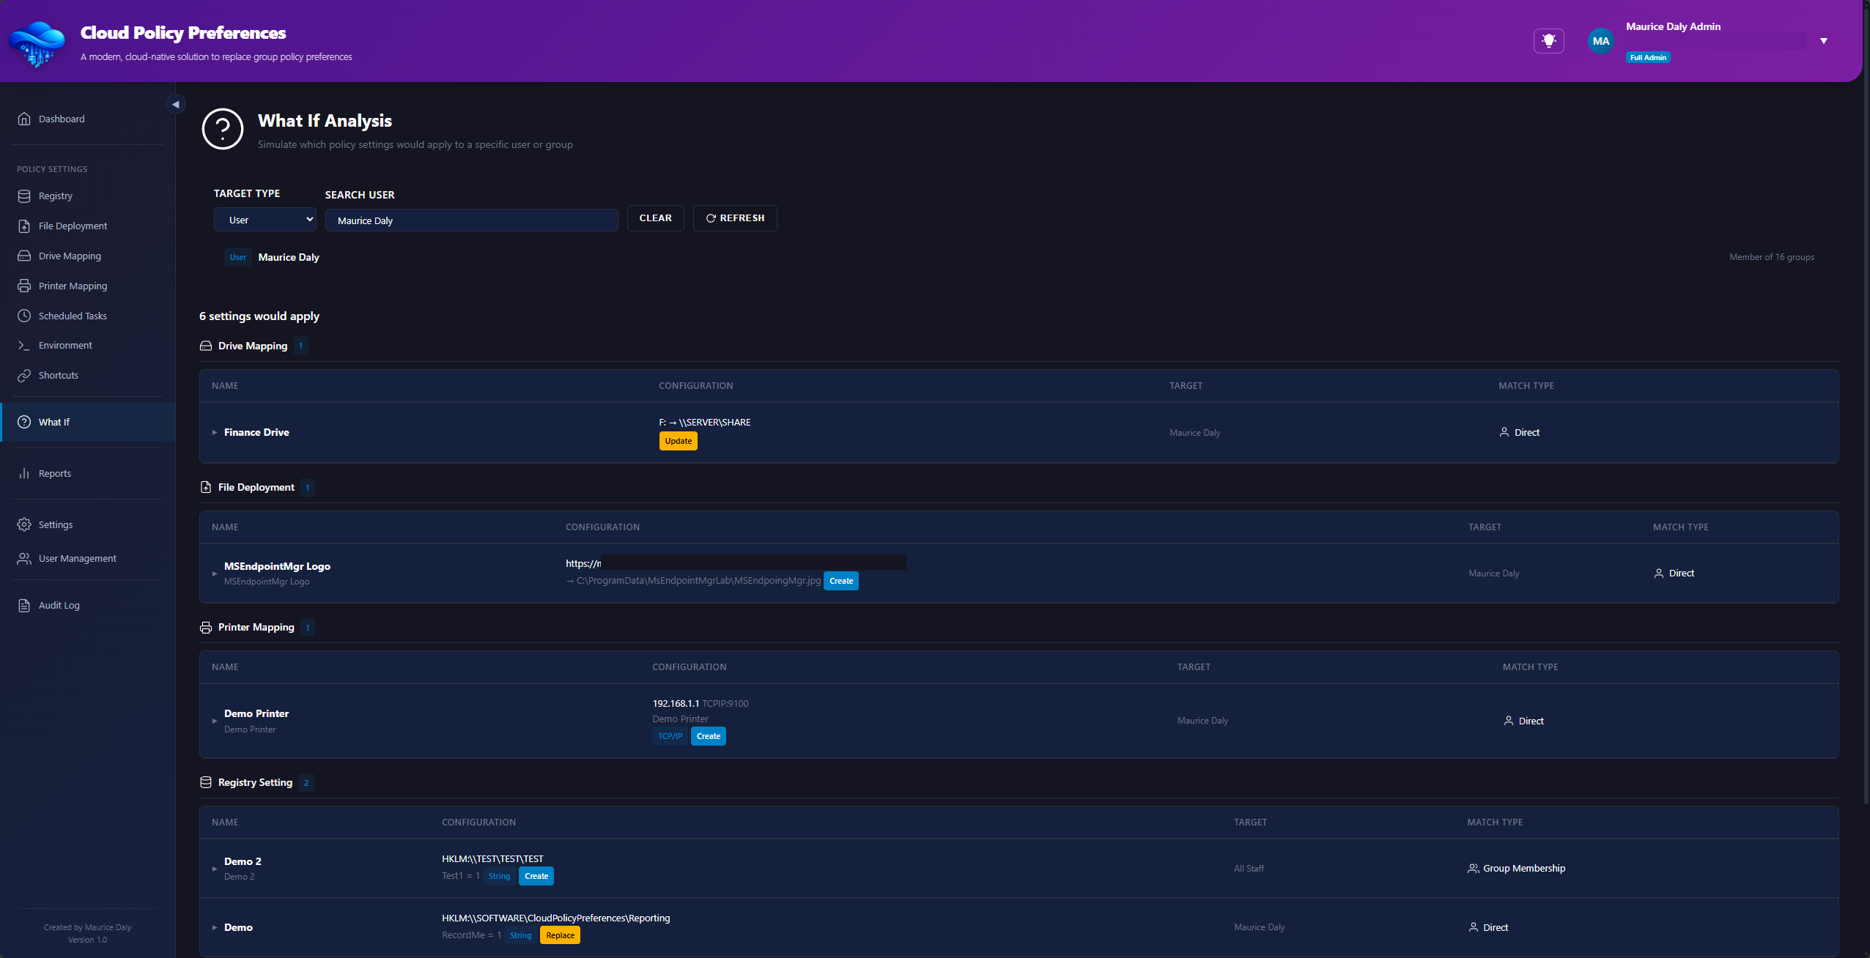
Task: Click the User tag next to Maurice Daly
Action: (x=238, y=257)
